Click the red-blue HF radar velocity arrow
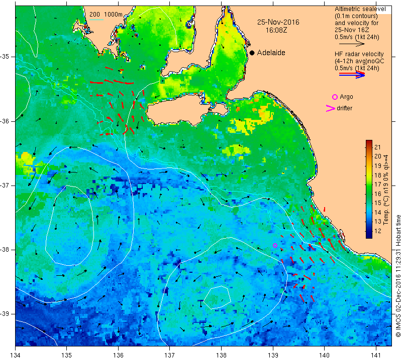The image size is (402, 361). tap(352, 75)
